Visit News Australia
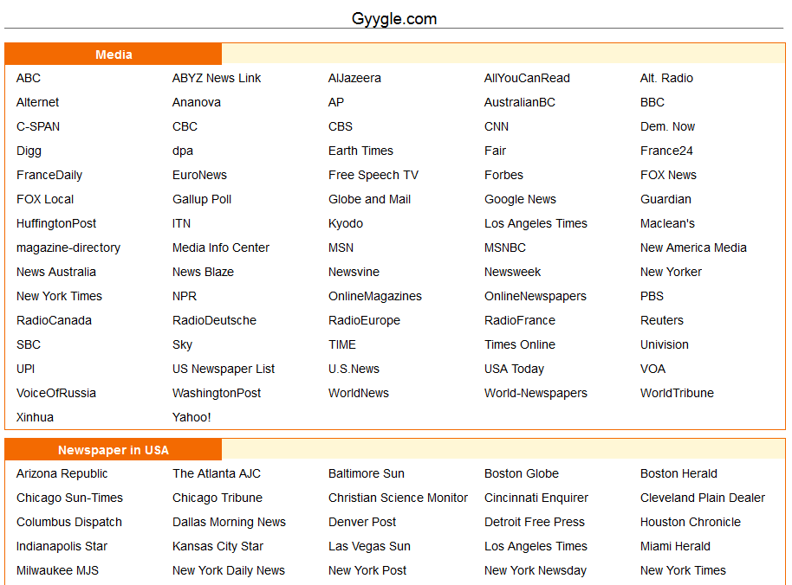Image resolution: width=792 pixels, height=585 pixels. [56, 272]
